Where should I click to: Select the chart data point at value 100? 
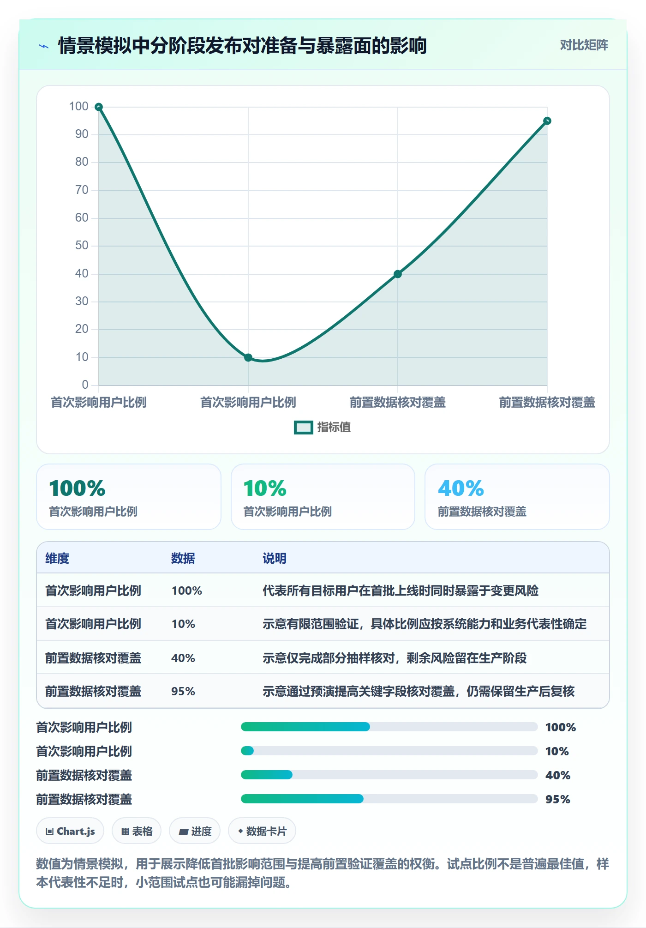[x=99, y=107]
